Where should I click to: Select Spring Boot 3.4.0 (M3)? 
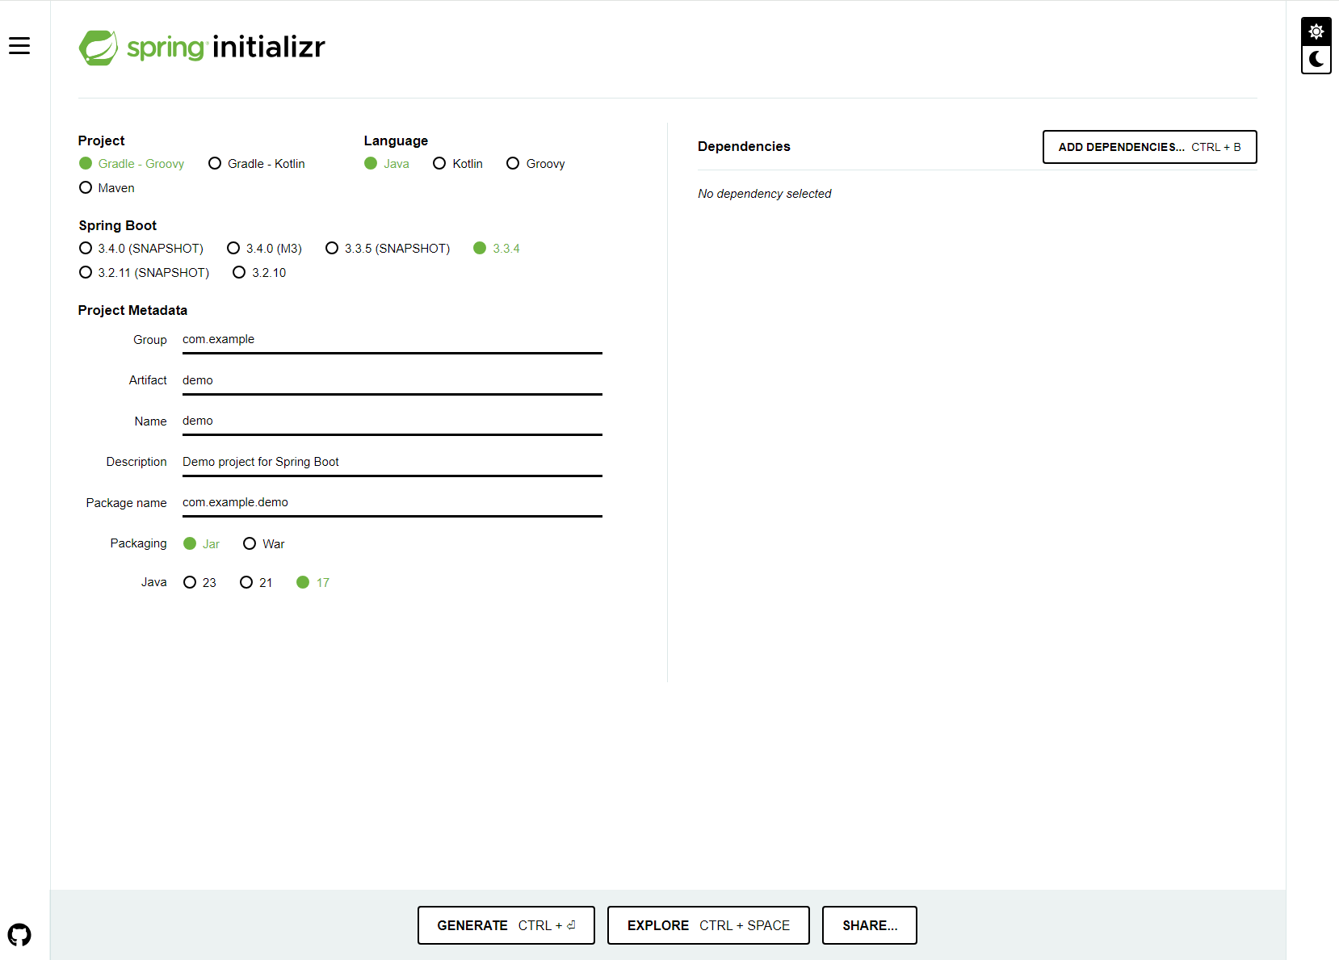click(265, 249)
